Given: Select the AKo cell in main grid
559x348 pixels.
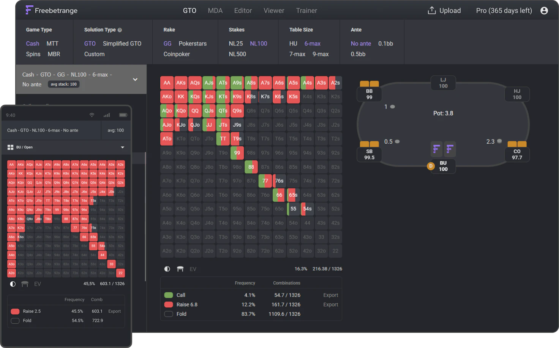Looking at the screenshot, I should 167,97.
